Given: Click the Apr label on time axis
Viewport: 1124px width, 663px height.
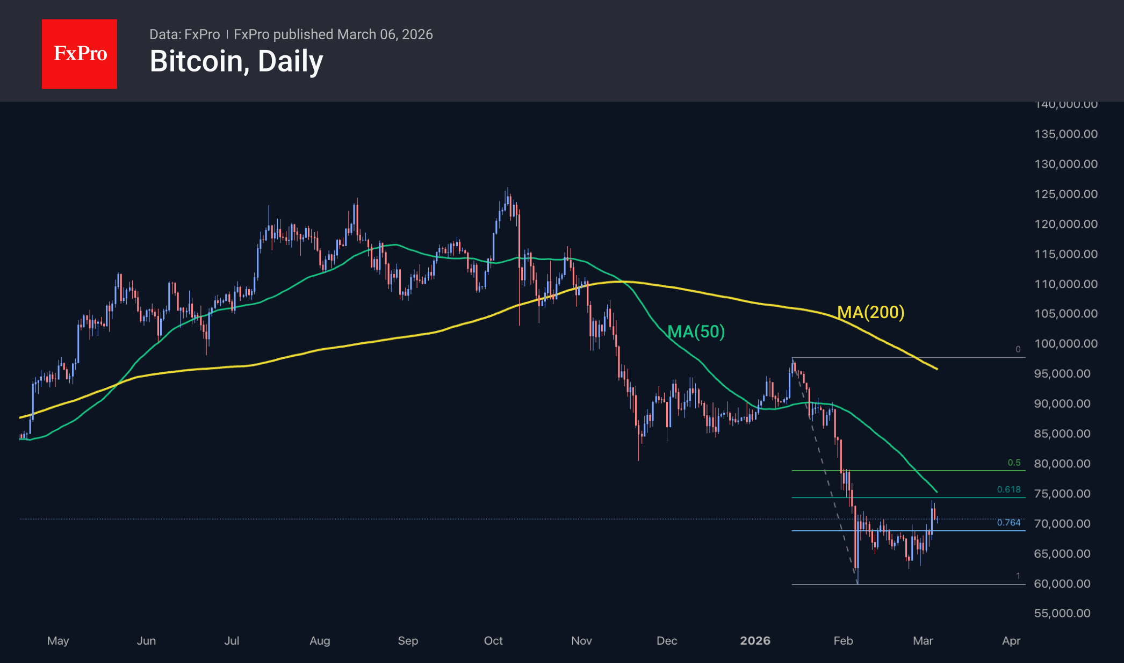Looking at the screenshot, I should pos(1011,640).
